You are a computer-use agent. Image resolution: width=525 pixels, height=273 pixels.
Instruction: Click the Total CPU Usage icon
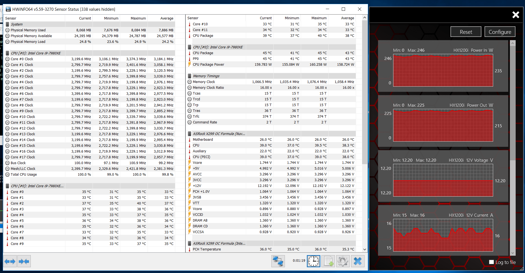[7, 174]
